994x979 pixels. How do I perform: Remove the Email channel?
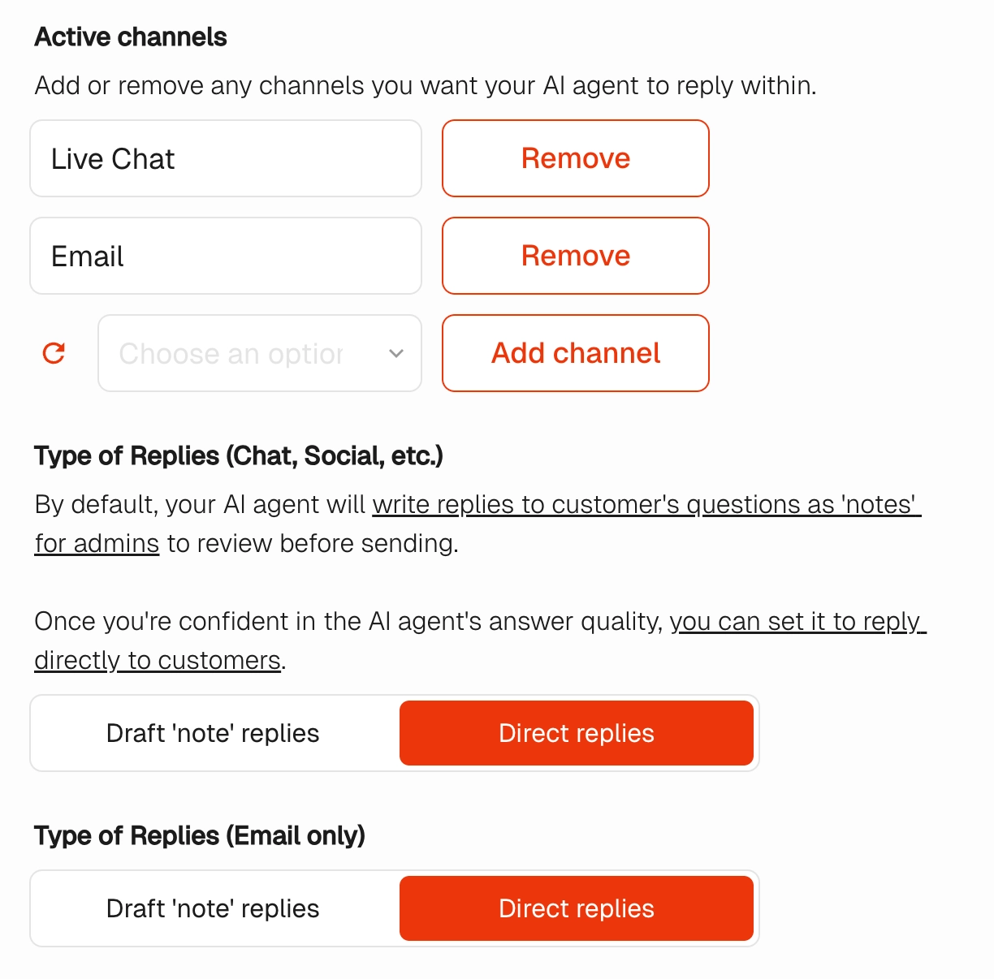point(575,256)
